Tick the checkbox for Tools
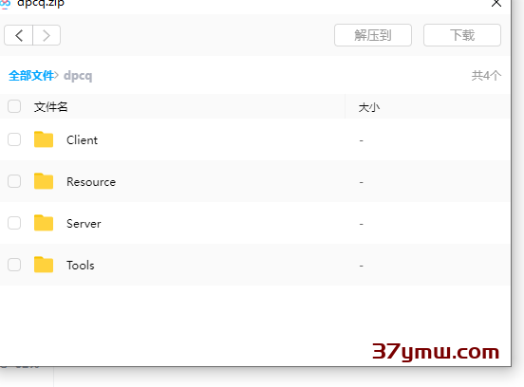This screenshot has width=524, height=387. tap(14, 265)
